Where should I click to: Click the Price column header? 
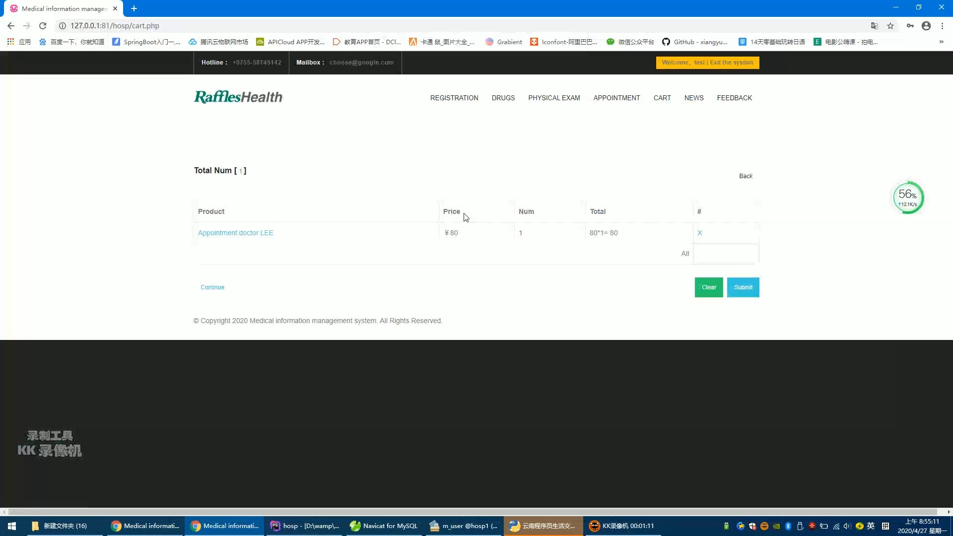451,211
